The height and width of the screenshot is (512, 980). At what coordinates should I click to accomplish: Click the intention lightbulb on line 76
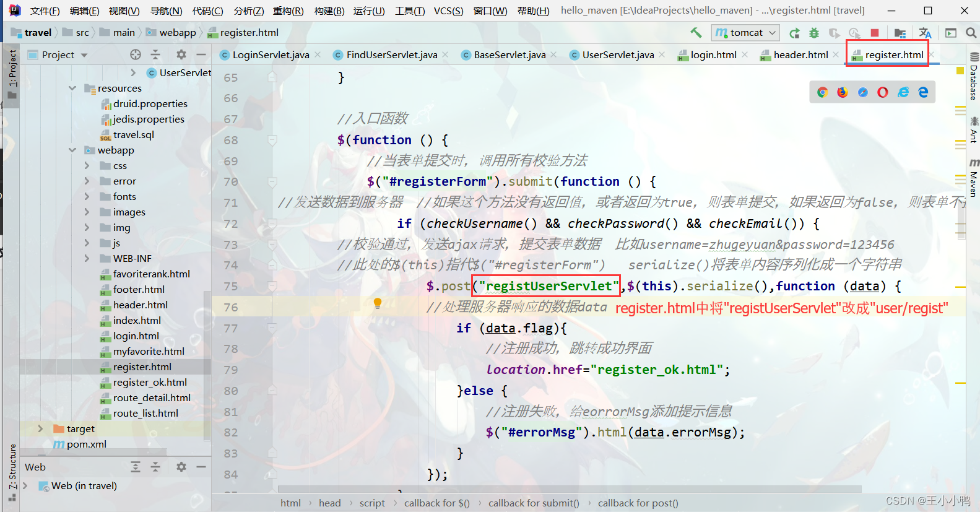pyautogui.click(x=377, y=303)
